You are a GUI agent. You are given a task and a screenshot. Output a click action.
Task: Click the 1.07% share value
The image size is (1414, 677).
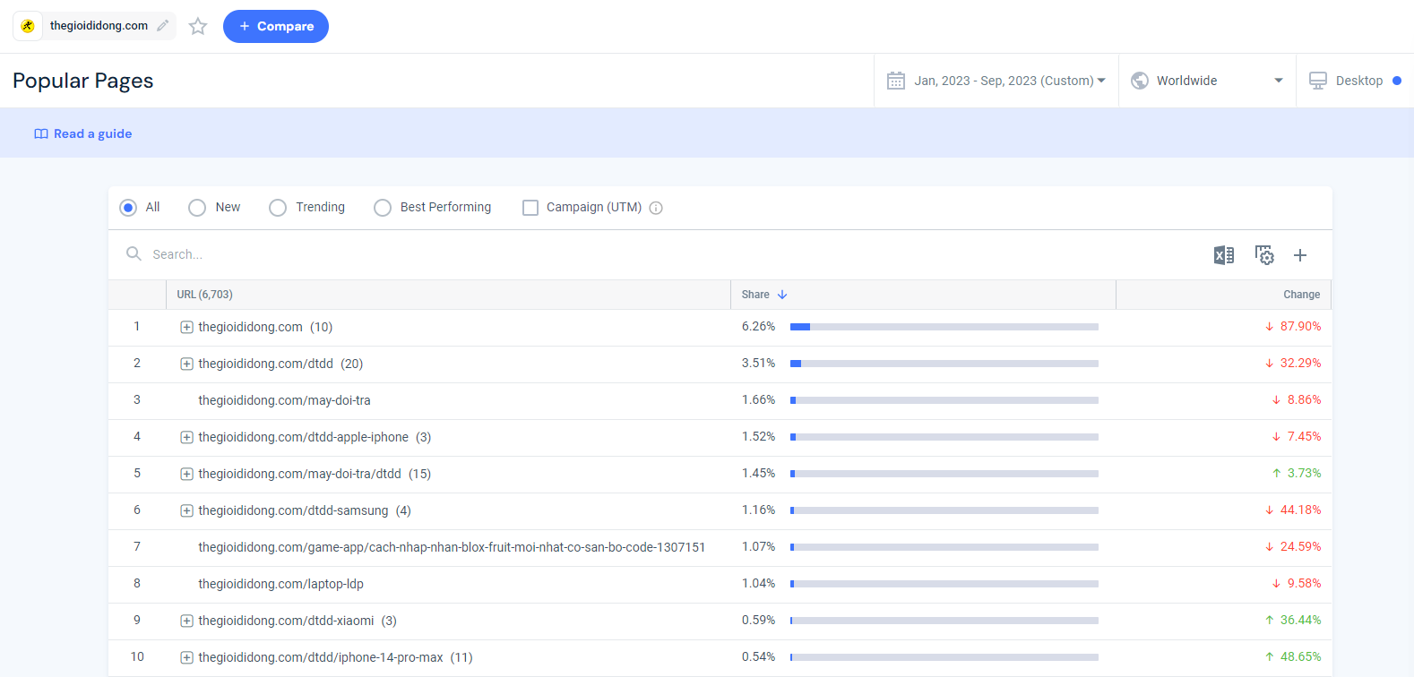758,547
